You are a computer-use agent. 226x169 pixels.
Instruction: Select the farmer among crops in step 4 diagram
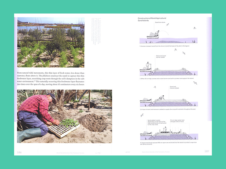pos(166,129)
